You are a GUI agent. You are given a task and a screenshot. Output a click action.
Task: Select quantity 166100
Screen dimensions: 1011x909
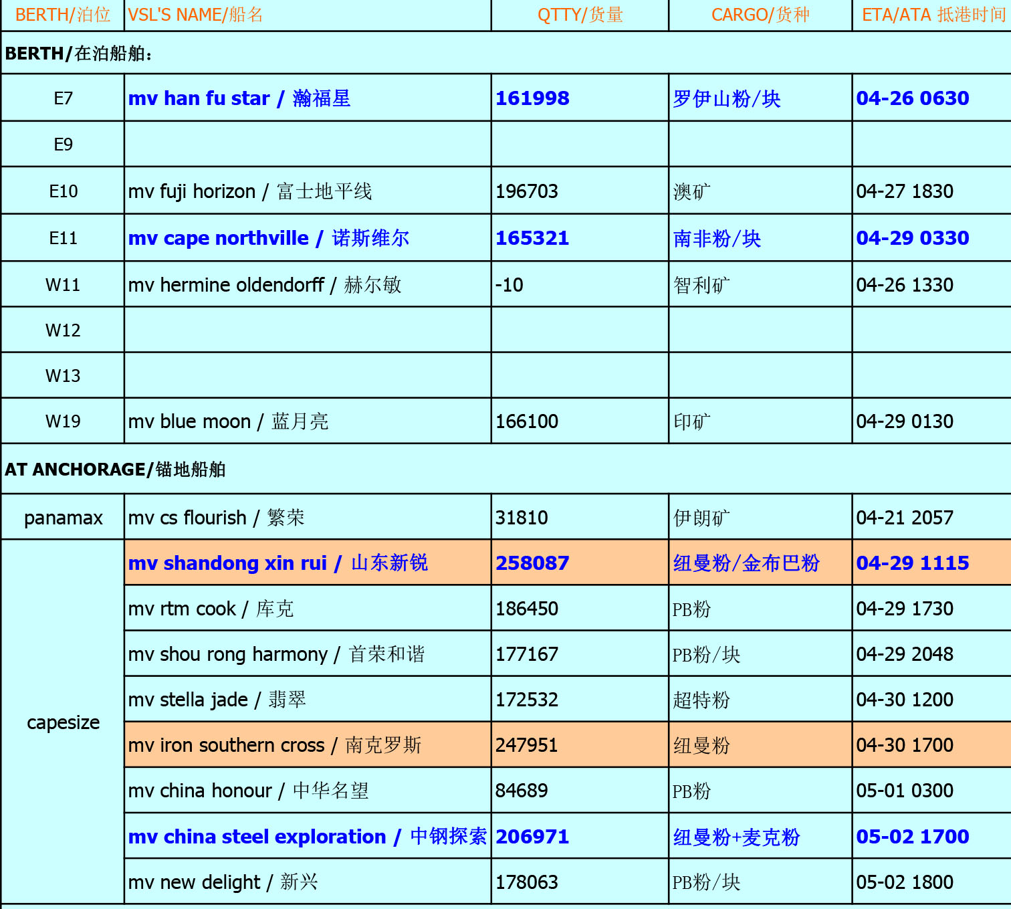[x=580, y=421]
